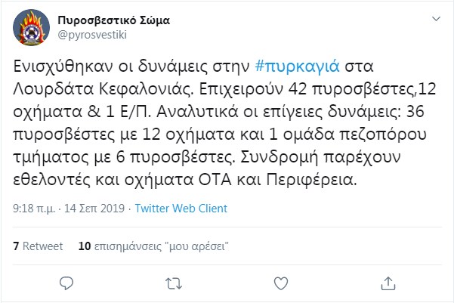View the 7 Retweet list

pos(38,246)
